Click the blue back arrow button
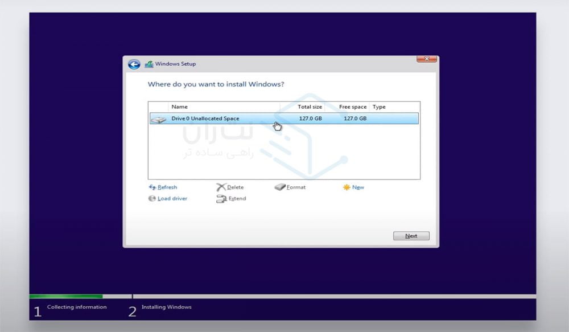This screenshot has height=332, width=569. 134,64
